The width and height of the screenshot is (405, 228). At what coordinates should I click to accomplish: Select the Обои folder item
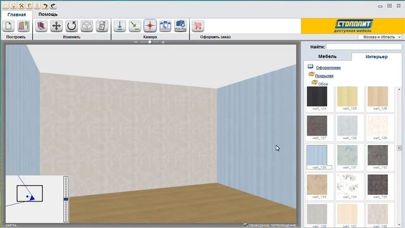click(x=323, y=84)
